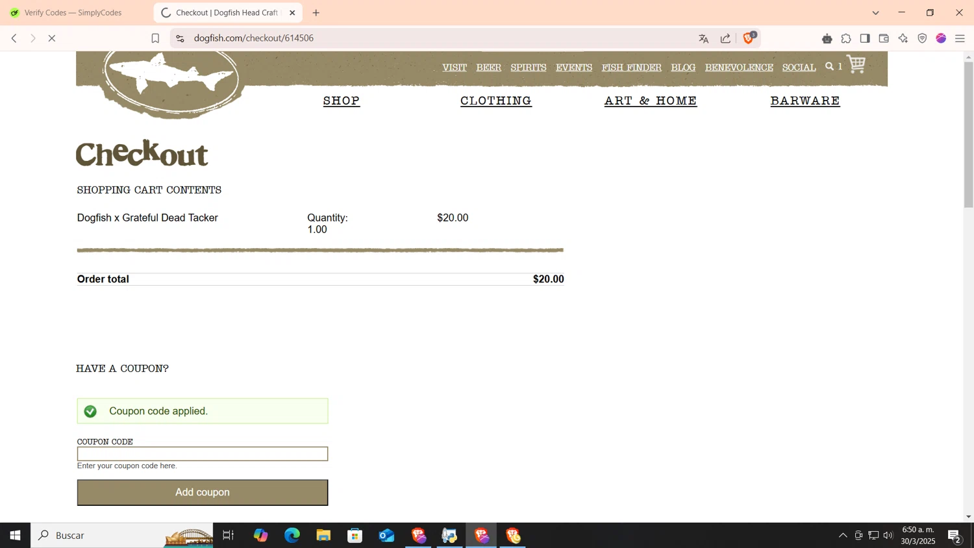Open the EVENTS menu link

[x=574, y=68]
